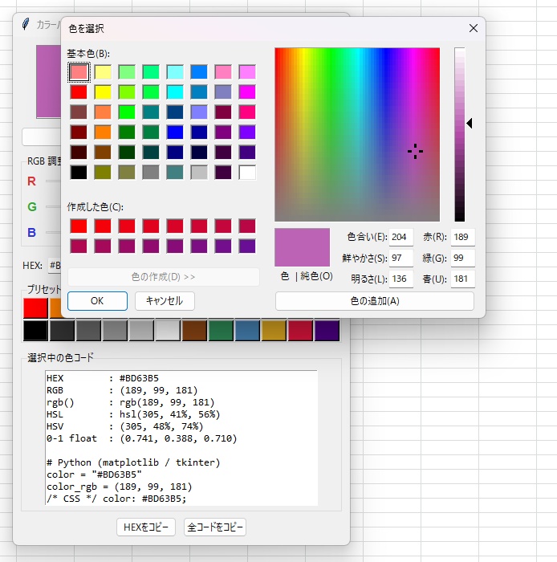Screen dimensions: 557x562
Task: Click the vertical brightness gradient bar
Action: (x=460, y=134)
